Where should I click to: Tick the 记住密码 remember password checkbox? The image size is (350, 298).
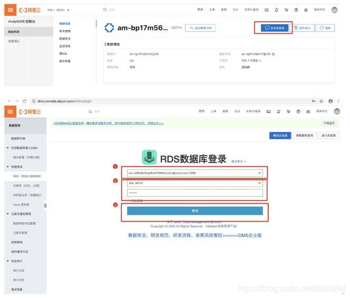129,201
